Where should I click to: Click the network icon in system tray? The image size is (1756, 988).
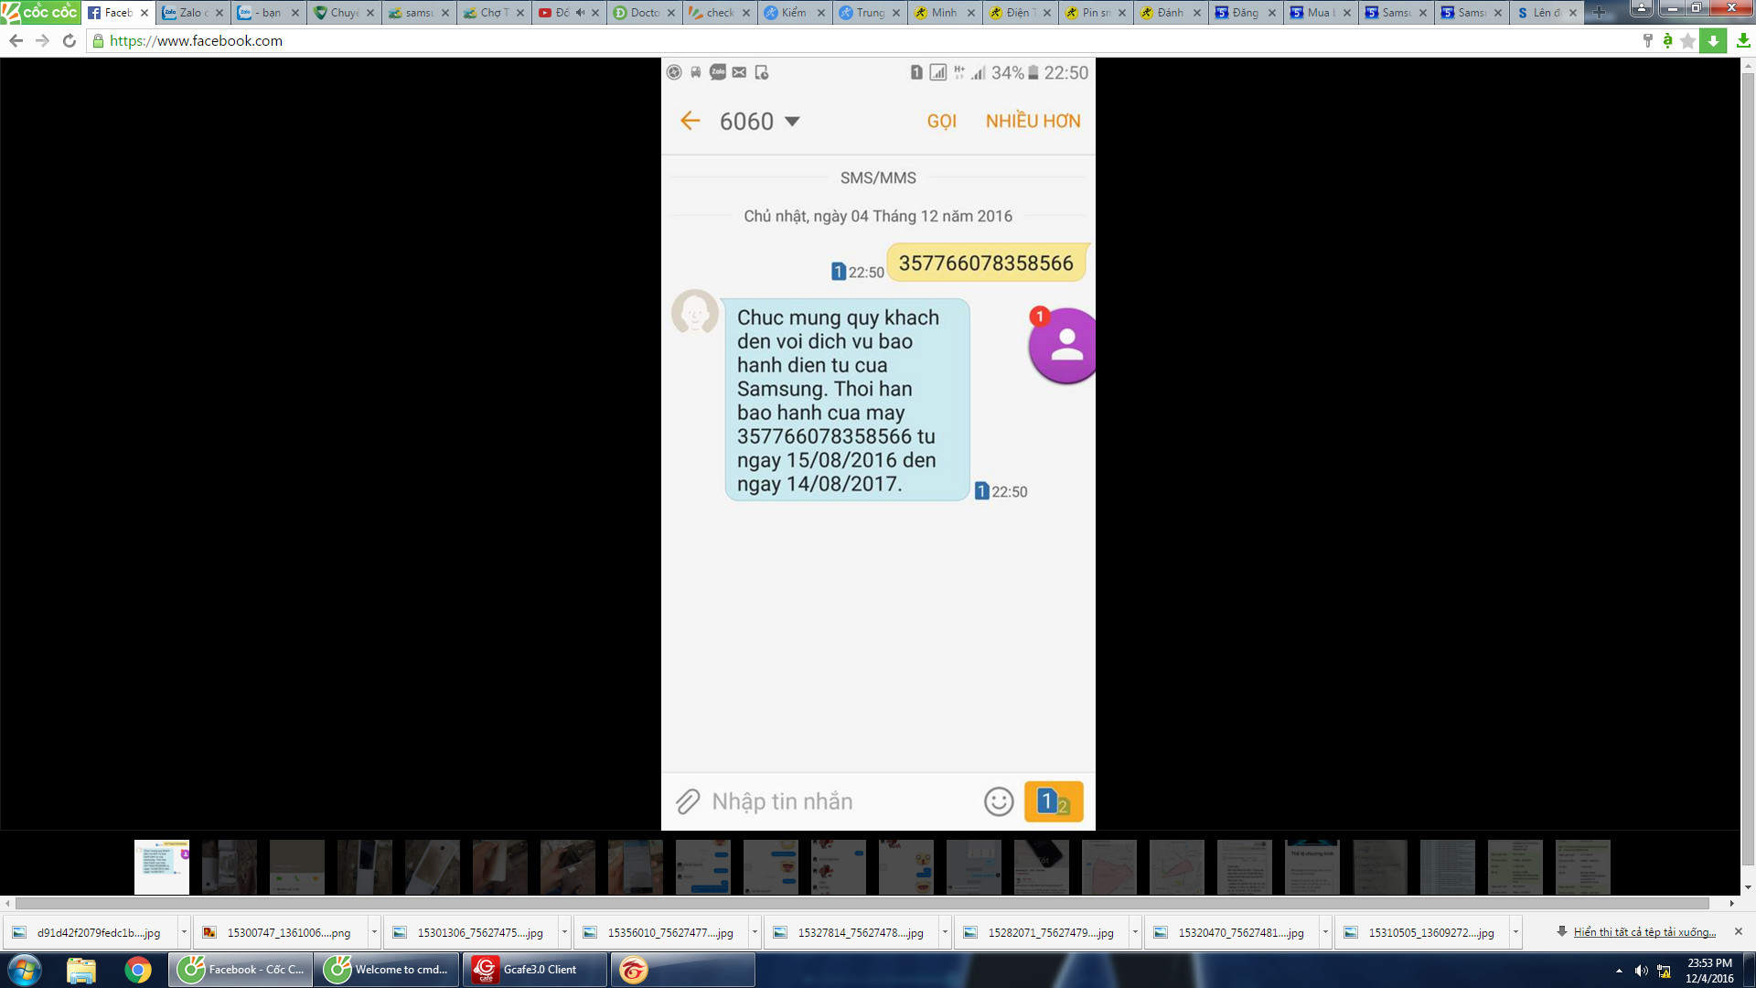1664,971
